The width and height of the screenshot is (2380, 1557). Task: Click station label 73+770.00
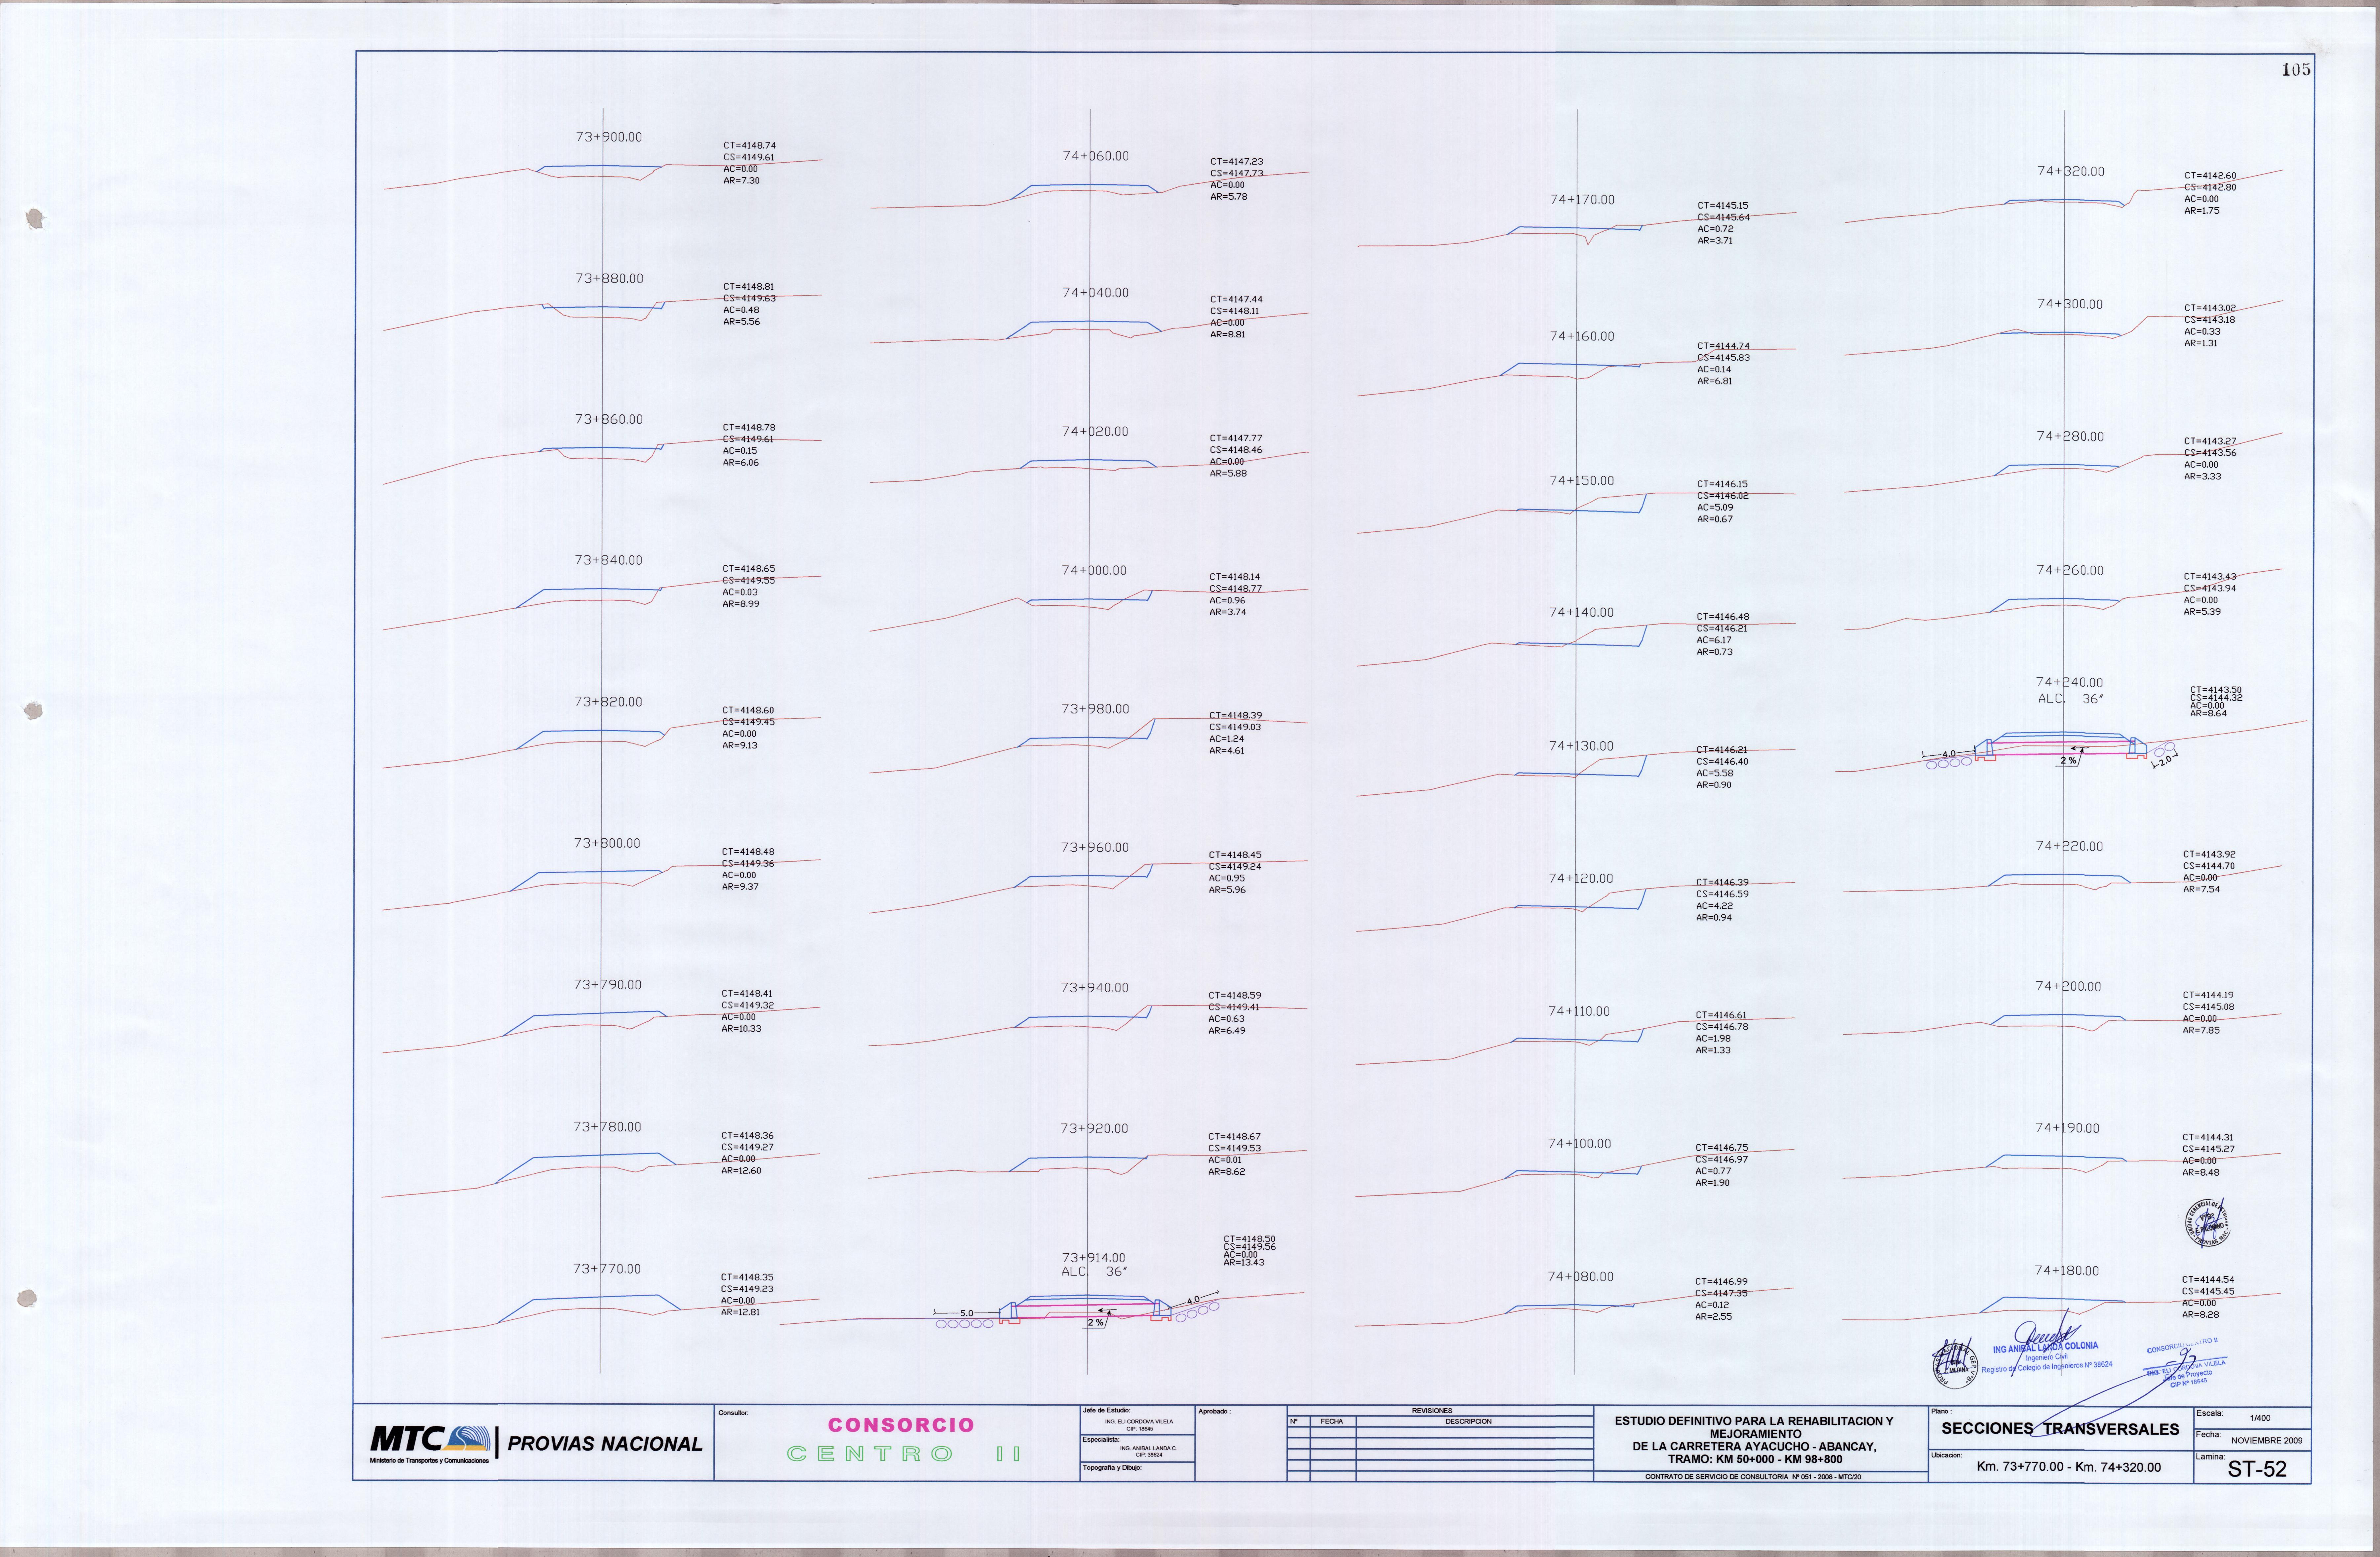(607, 1269)
